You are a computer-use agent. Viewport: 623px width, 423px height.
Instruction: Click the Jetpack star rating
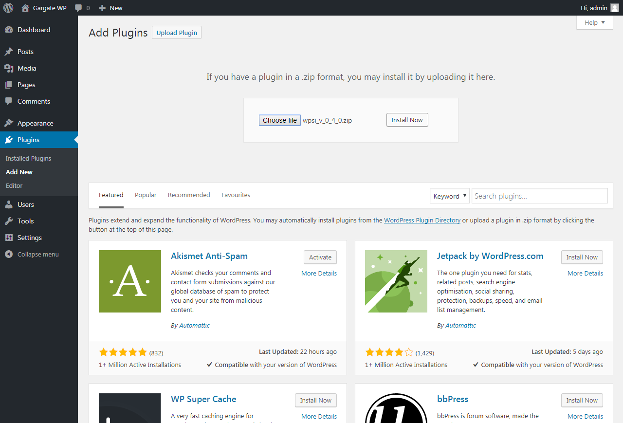389,352
